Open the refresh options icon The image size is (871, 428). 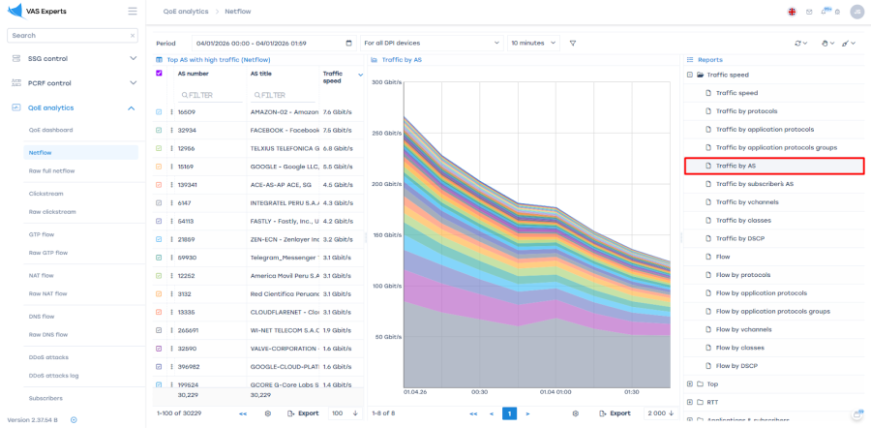pos(799,43)
